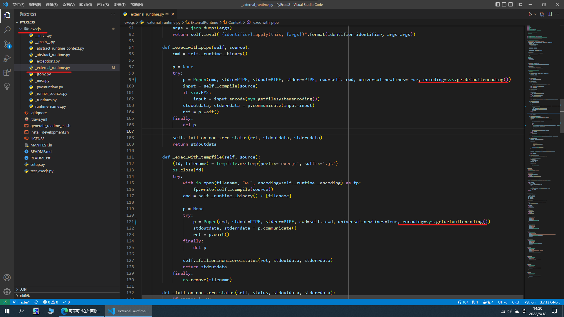Screen dimensions: 564x317
Task: Toggle secondary sidebar layout icon
Action: (x=511, y=4)
